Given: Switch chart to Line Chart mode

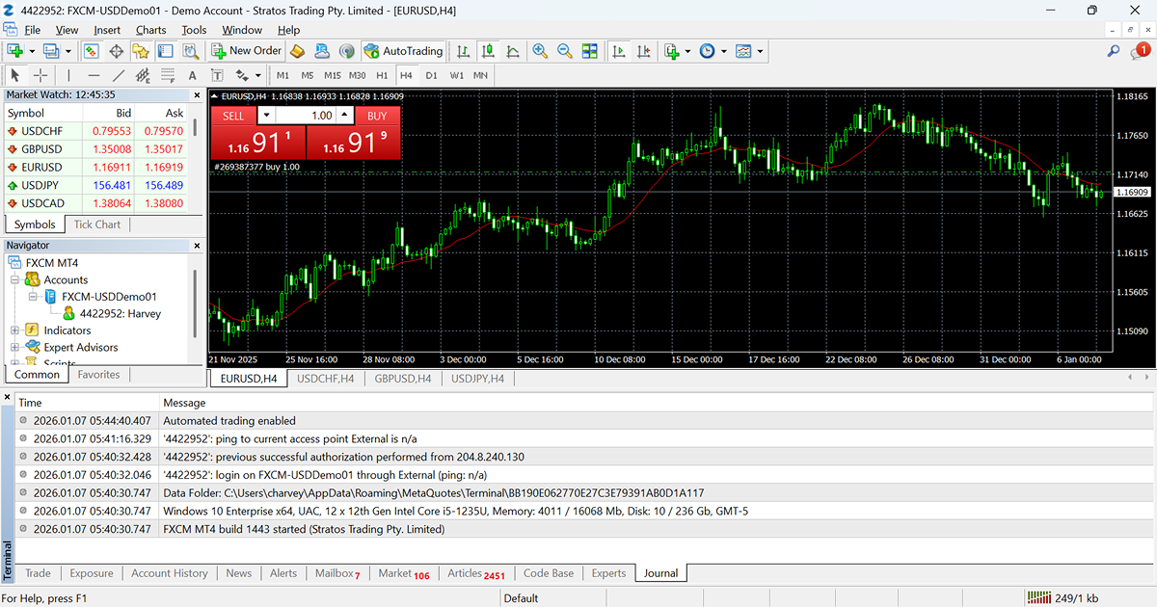Looking at the screenshot, I should 513,51.
